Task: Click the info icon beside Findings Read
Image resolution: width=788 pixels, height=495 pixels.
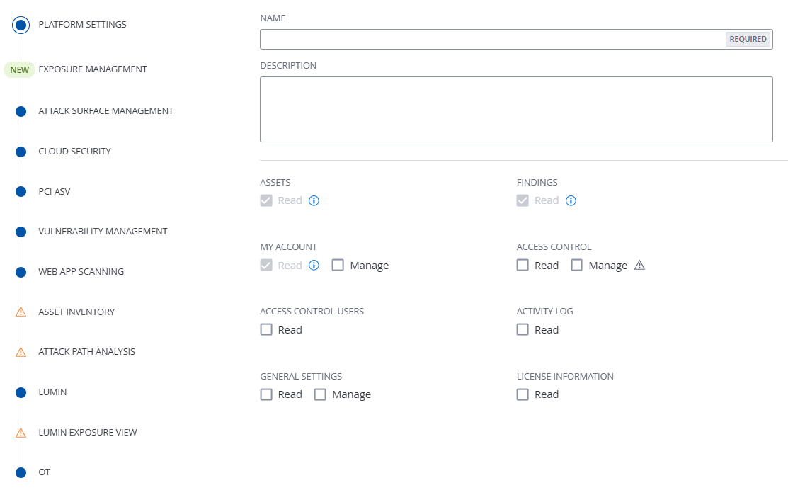Action: coord(571,200)
